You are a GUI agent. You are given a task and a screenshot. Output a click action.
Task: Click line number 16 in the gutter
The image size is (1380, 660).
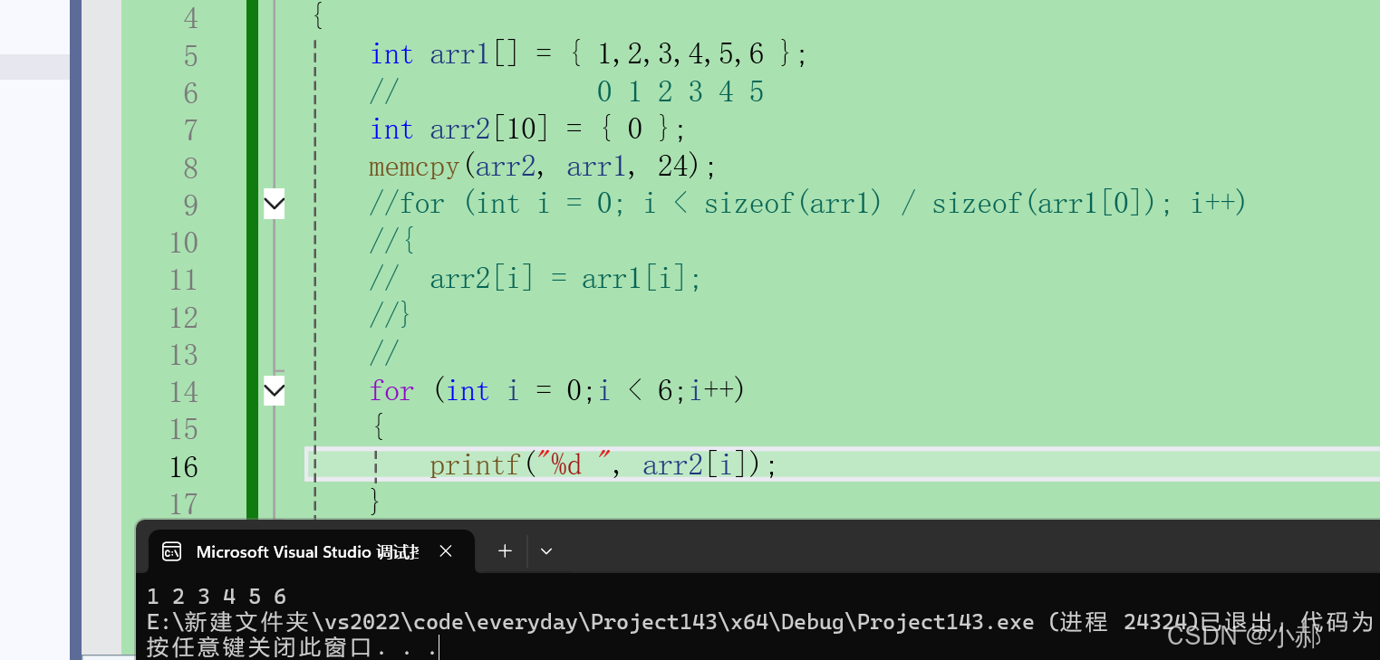[184, 467]
